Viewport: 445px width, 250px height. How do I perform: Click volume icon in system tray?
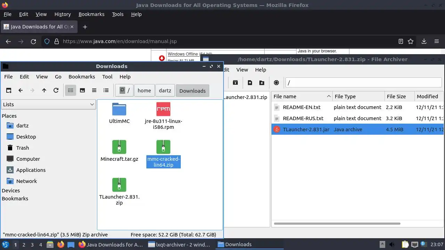point(392,244)
